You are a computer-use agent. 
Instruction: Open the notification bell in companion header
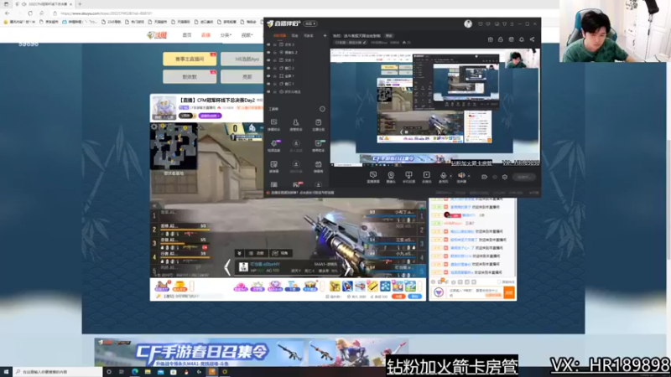(521, 39)
